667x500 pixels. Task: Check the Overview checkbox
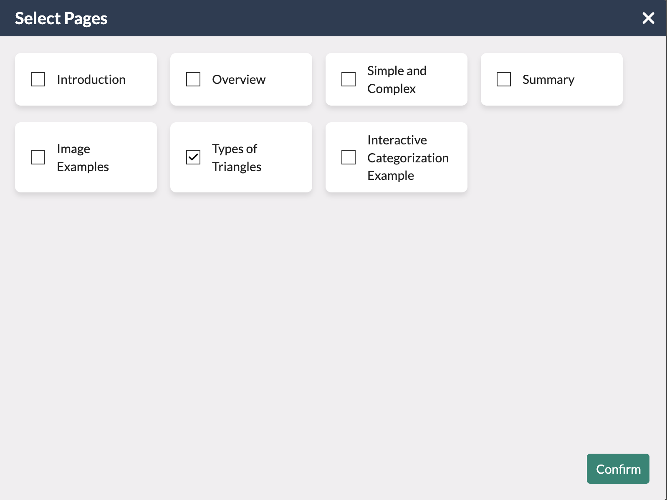click(193, 79)
